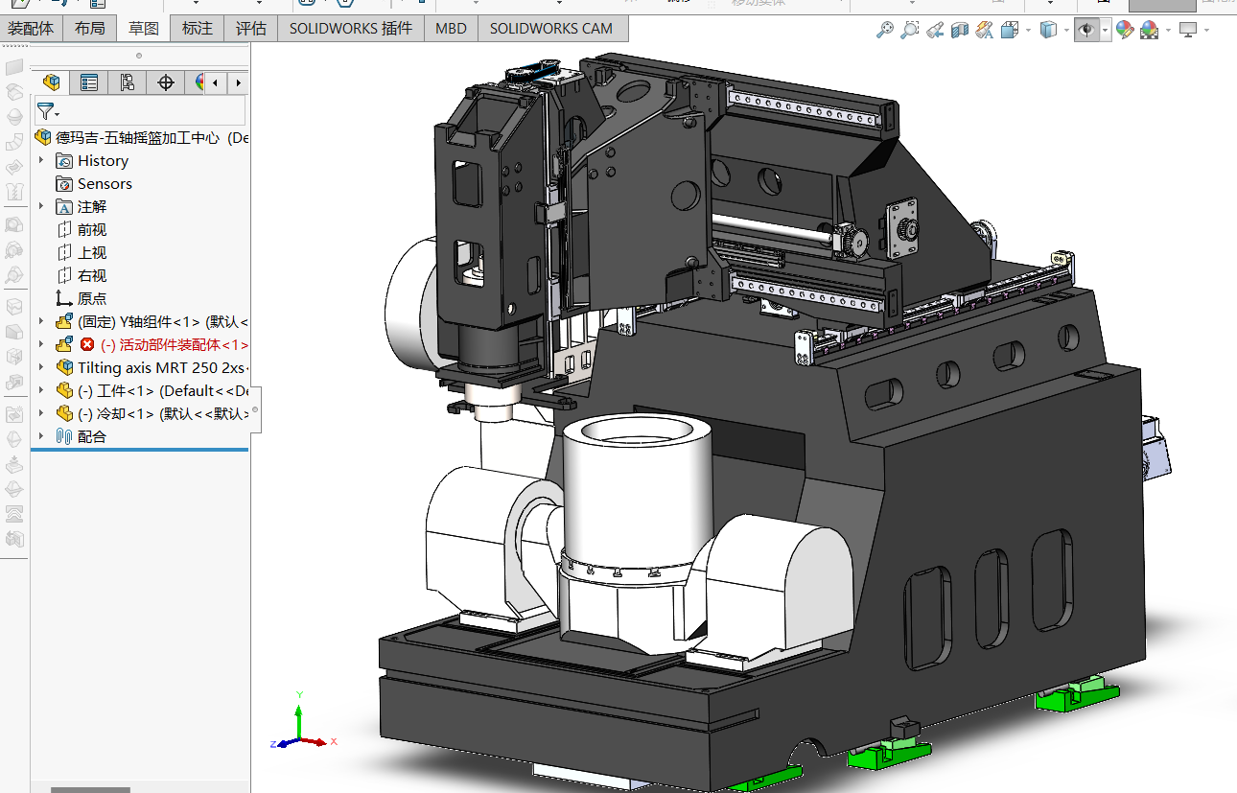
Task: Select the Sensors folder
Action: pyautogui.click(x=105, y=184)
